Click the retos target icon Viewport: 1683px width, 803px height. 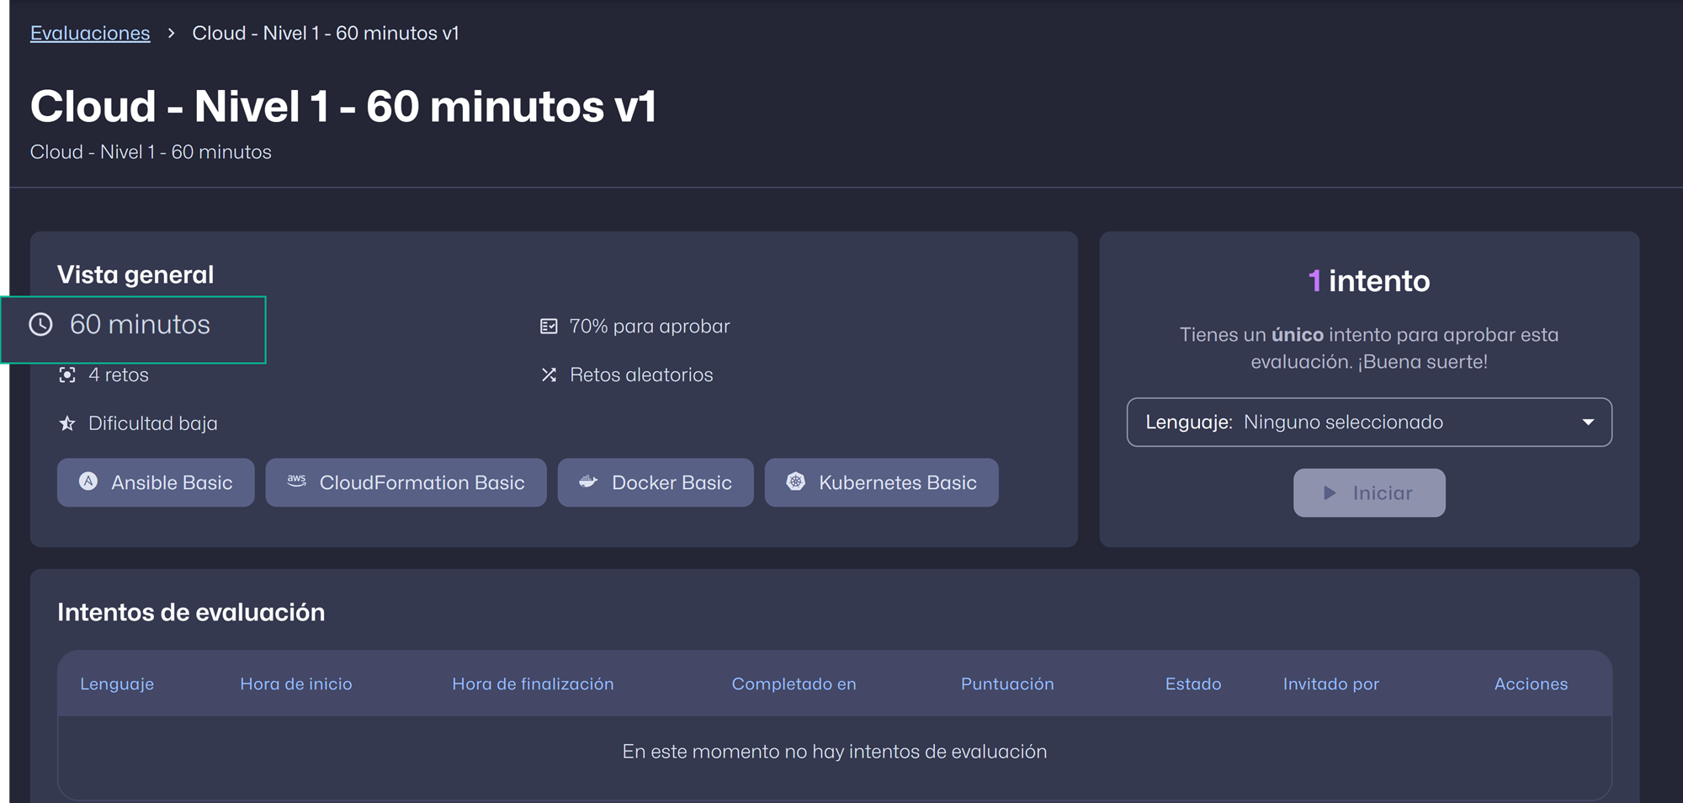point(67,375)
